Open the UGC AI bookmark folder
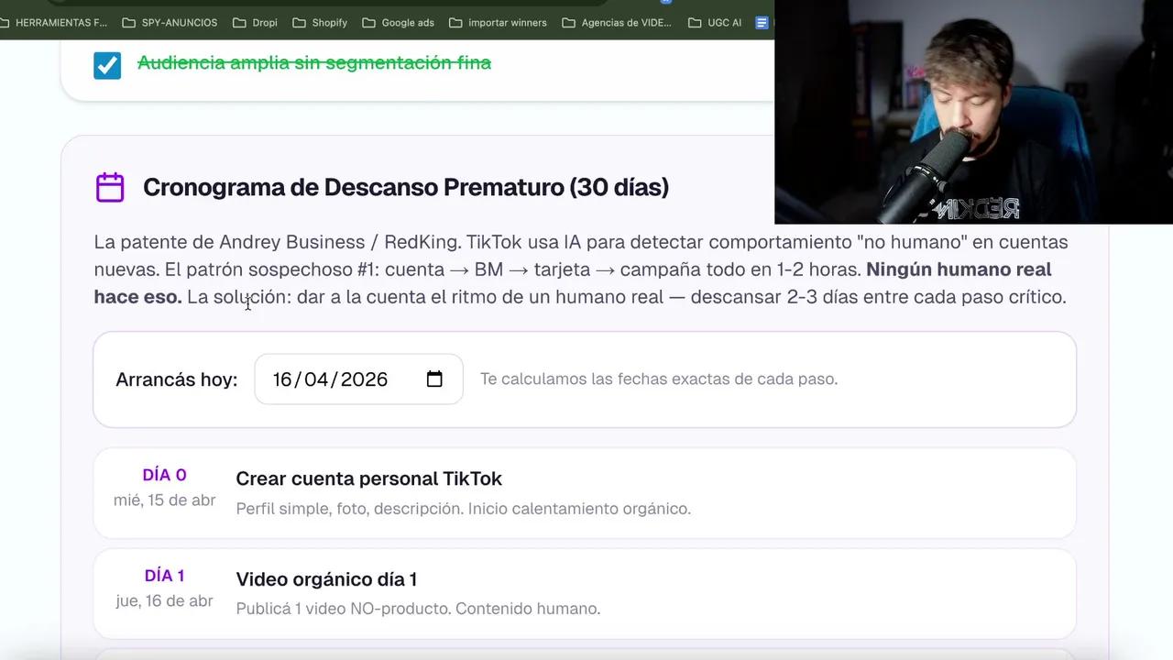This screenshot has height=660, width=1173. [x=715, y=22]
